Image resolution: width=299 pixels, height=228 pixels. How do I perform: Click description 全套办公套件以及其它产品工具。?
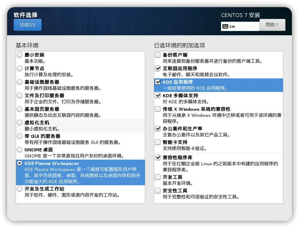tap(196, 135)
